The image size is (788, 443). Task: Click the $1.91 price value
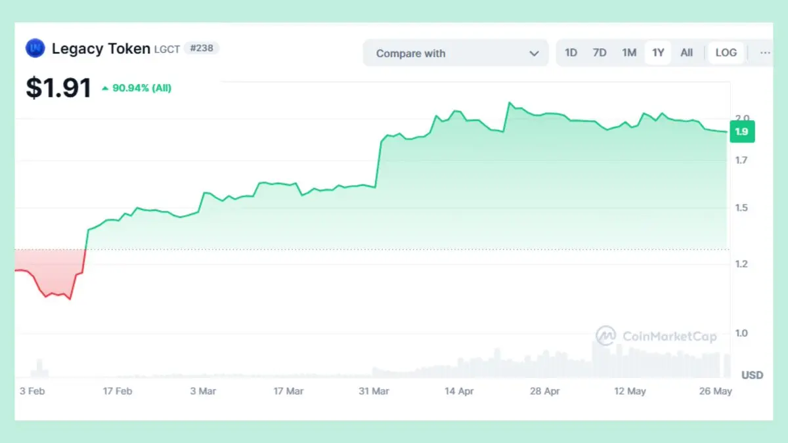coord(58,88)
